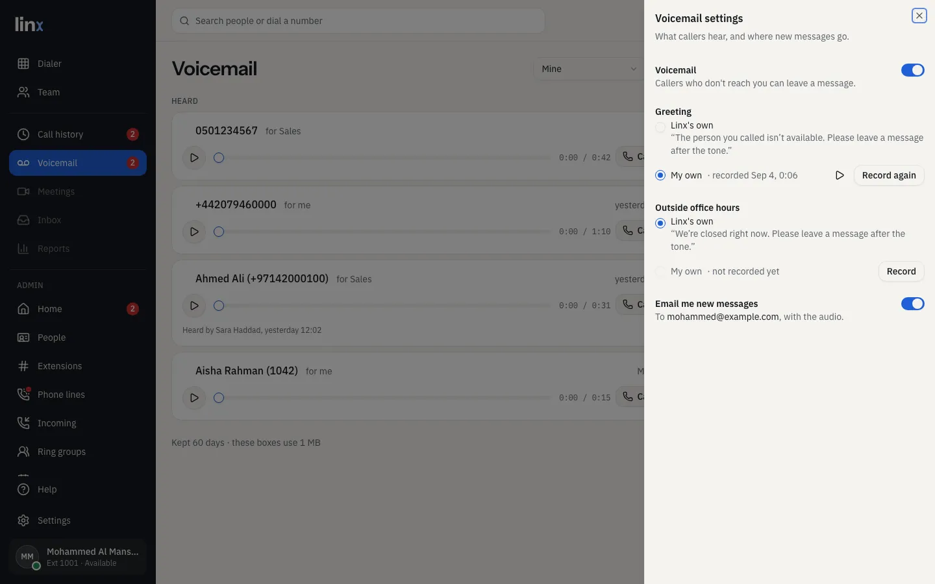Seek the Ahmed Ali voicemail progress bar

(382, 306)
